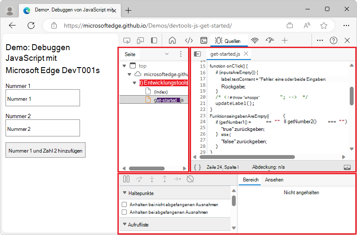Open the read aloud feature
Viewport: 357px width, 235px height.
pyautogui.click(x=307, y=25)
